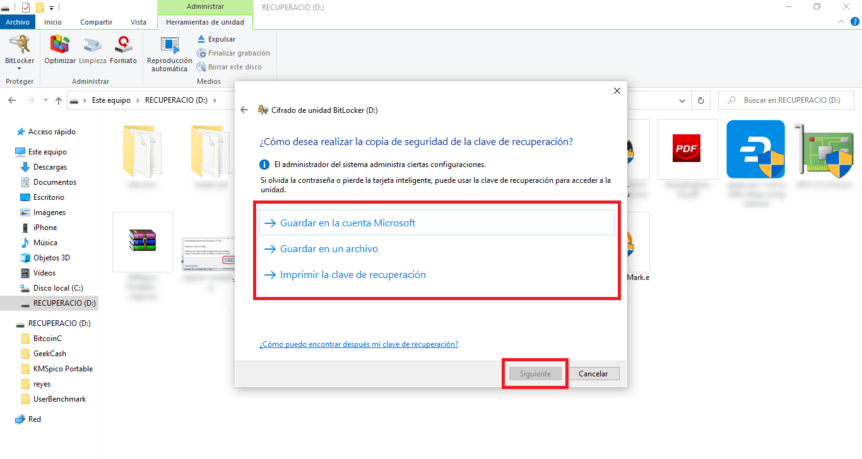Switch to the Compartir ribbon tab
The height and width of the screenshot is (459, 862).
point(96,22)
